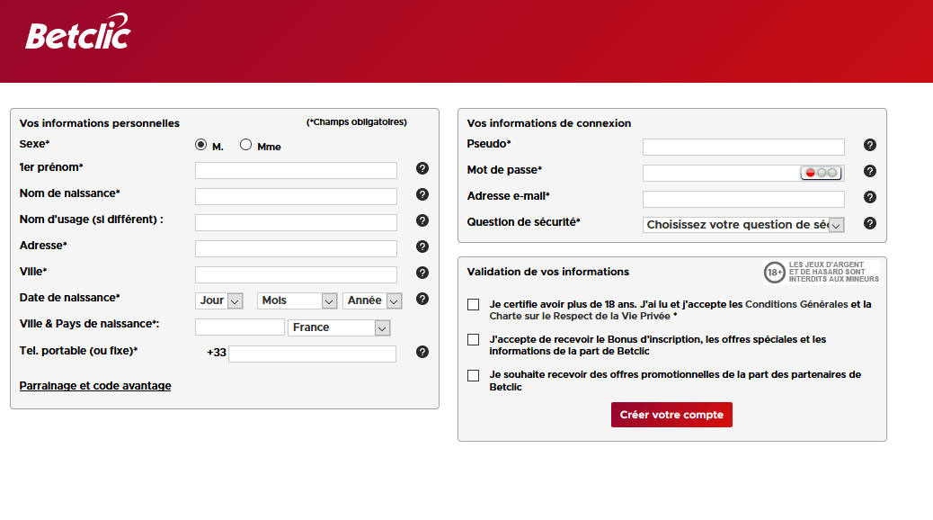
Task: Focus the Adresse e-mail input field
Action: point(743,199)
